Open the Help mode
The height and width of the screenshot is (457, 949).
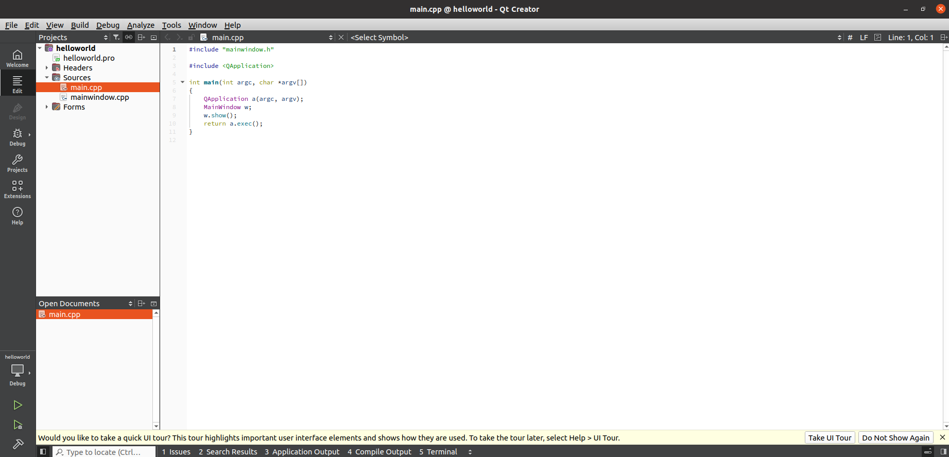click(x=18, y=216)
